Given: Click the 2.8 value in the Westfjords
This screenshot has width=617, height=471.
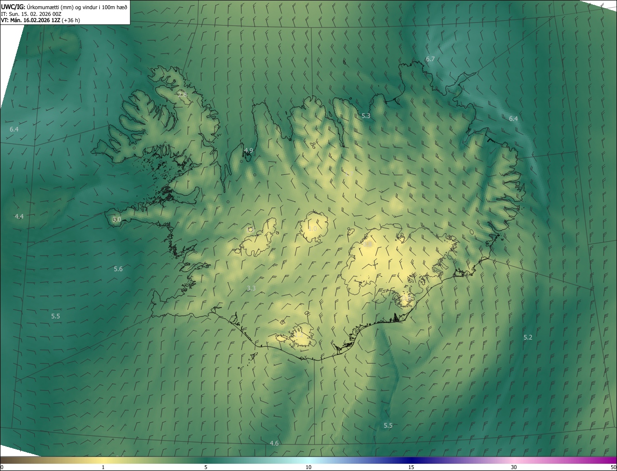Looking at the screenshot, I should click(x=182, y=94).
